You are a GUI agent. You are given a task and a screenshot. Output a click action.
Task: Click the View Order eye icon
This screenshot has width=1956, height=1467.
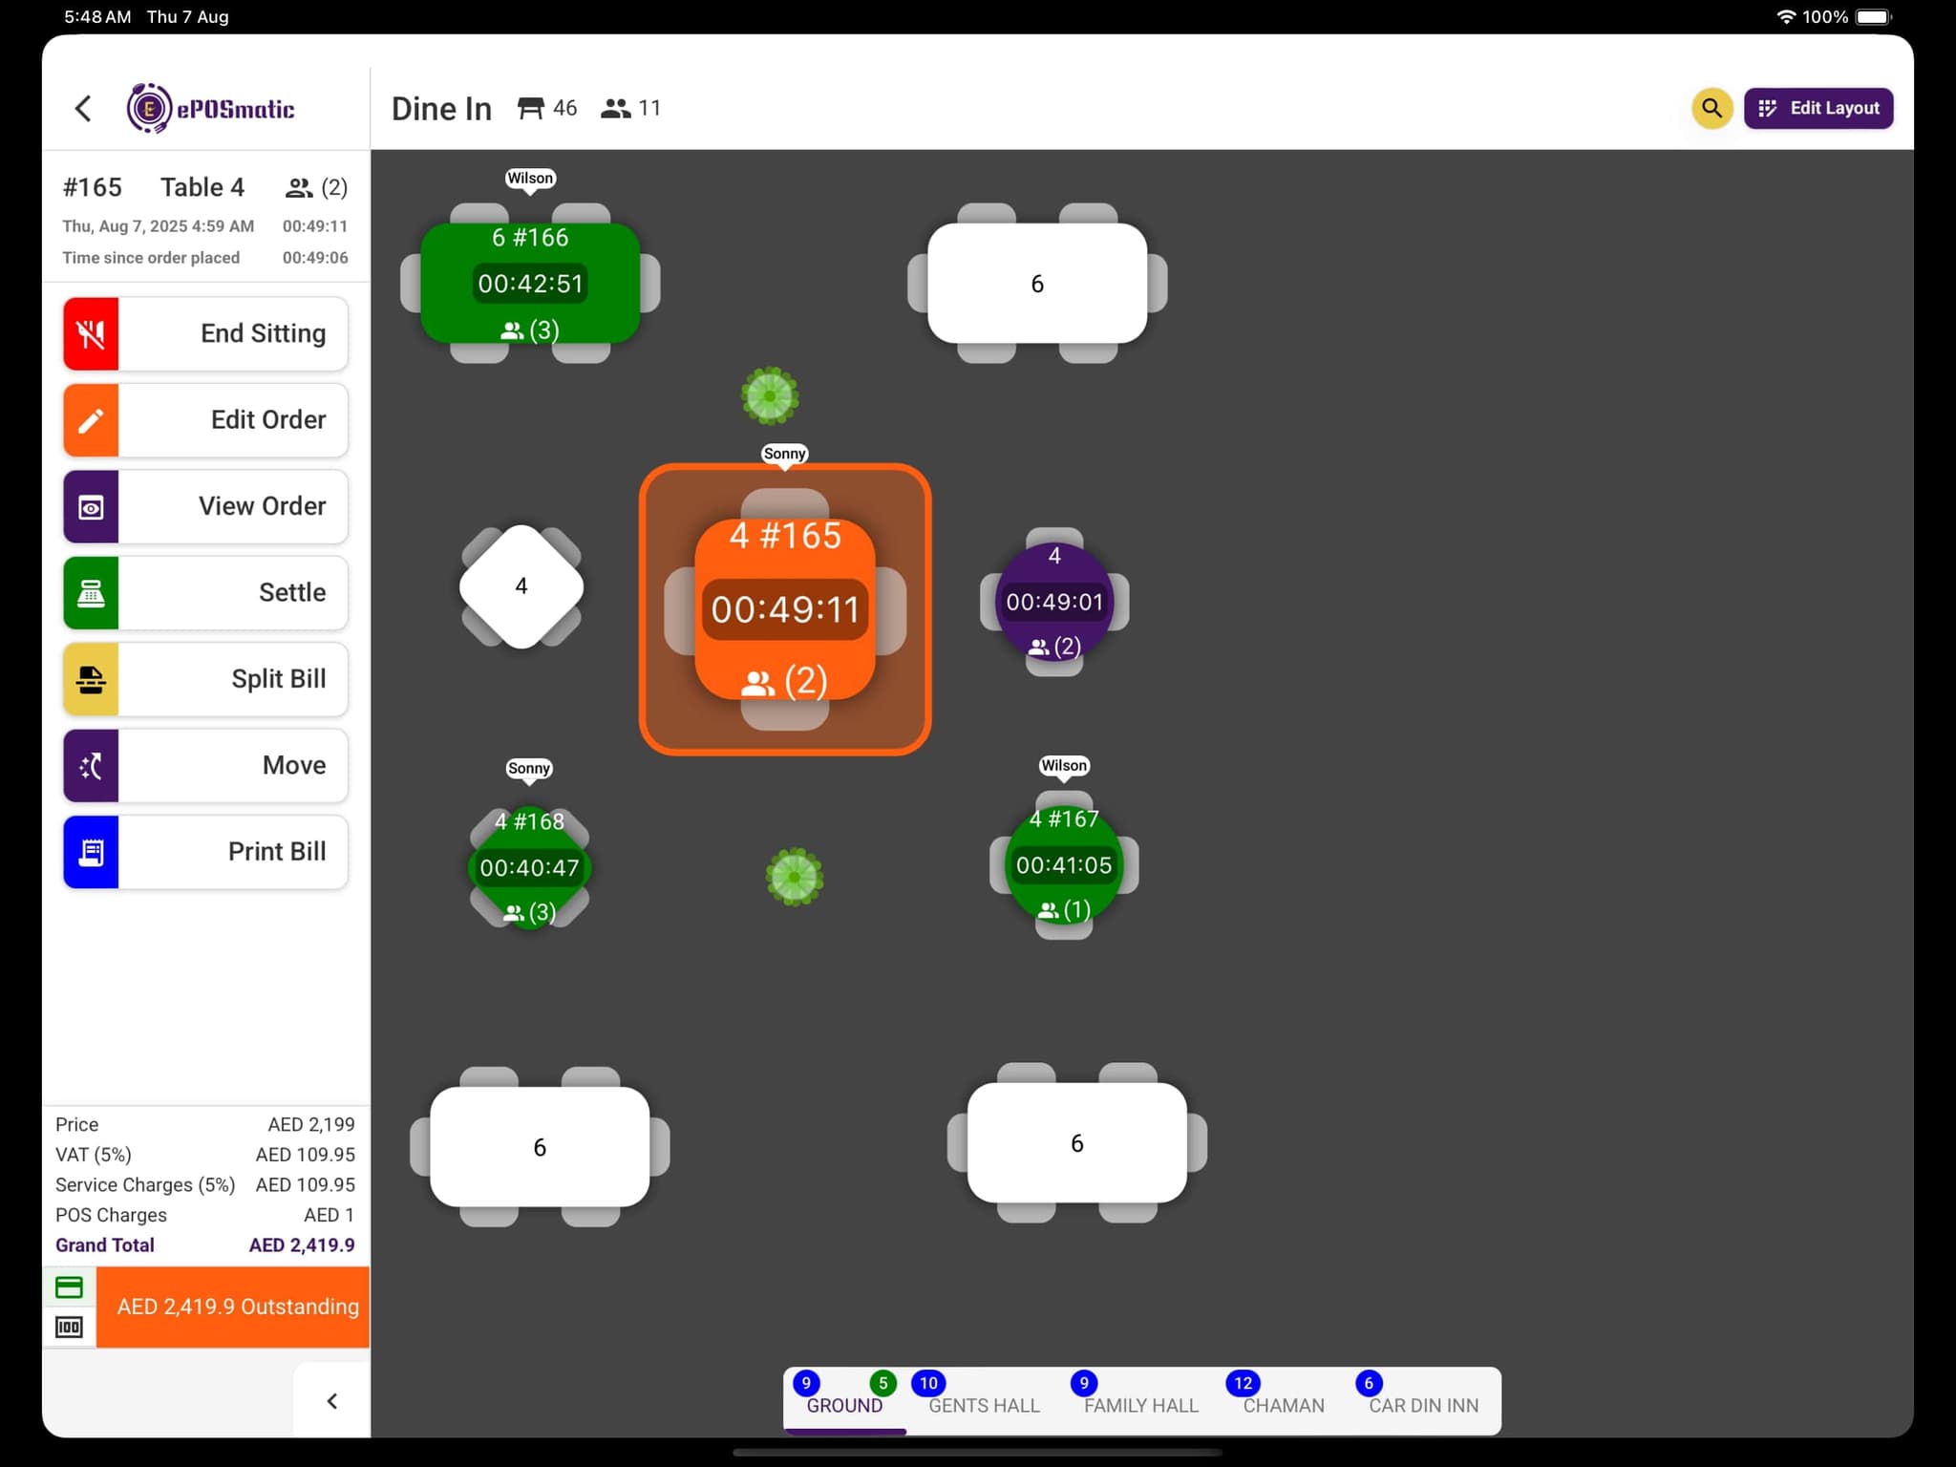pyautogui.click(x=91, y=507)
